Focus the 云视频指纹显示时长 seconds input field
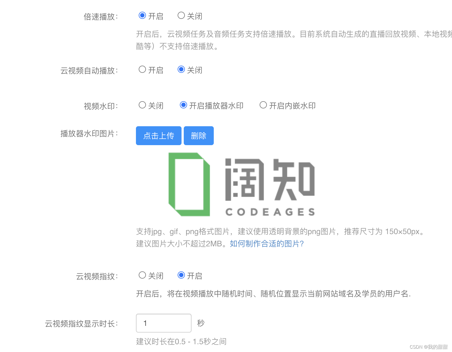452x352 pixels. tap(164, 323)
